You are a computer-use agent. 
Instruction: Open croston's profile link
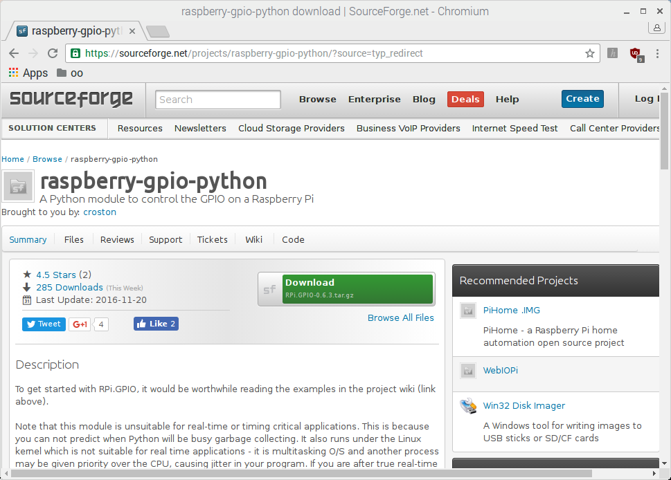click(100, 212)
